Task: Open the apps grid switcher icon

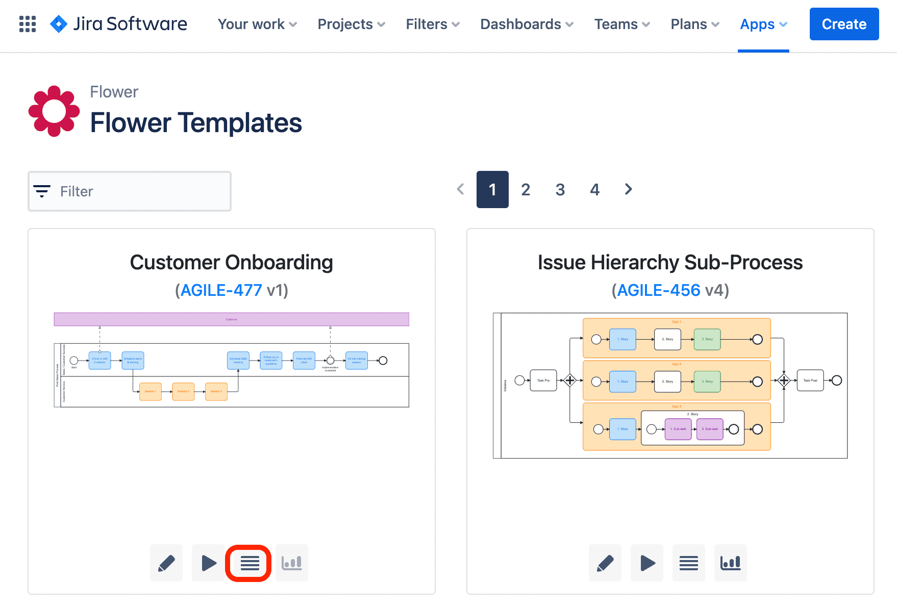Action: (x=27, y=24)
